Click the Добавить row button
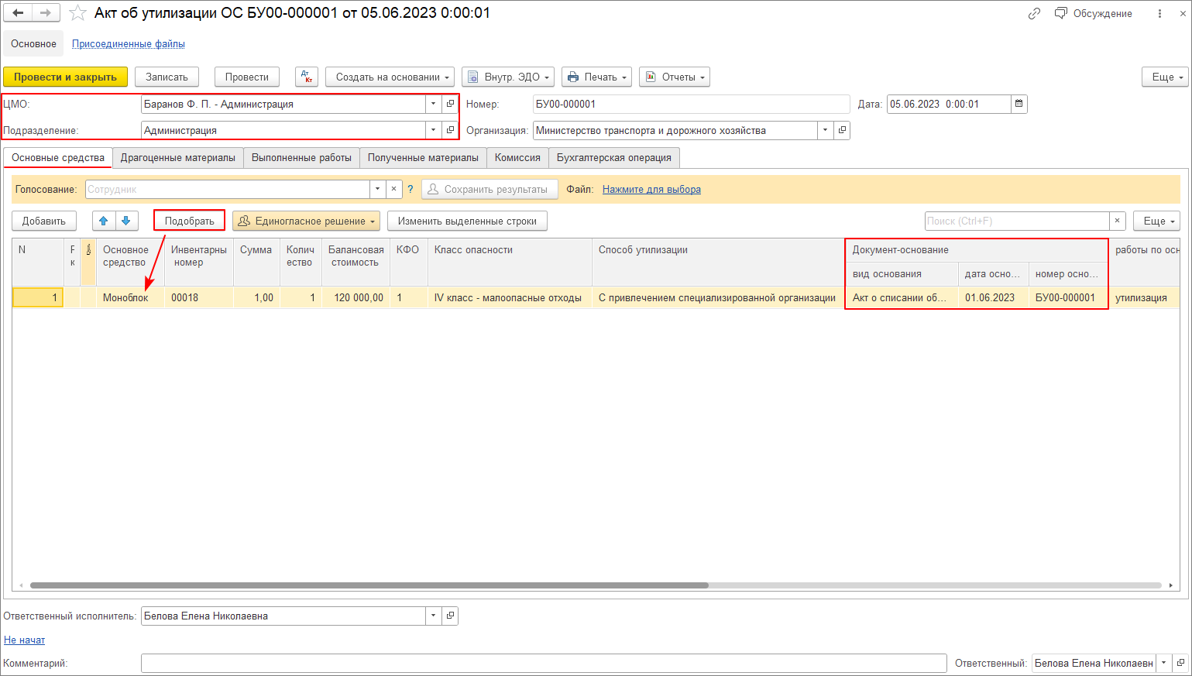The height and width of the screenshot is (676, 1192). pyautogui.click(x=44, y=221)
